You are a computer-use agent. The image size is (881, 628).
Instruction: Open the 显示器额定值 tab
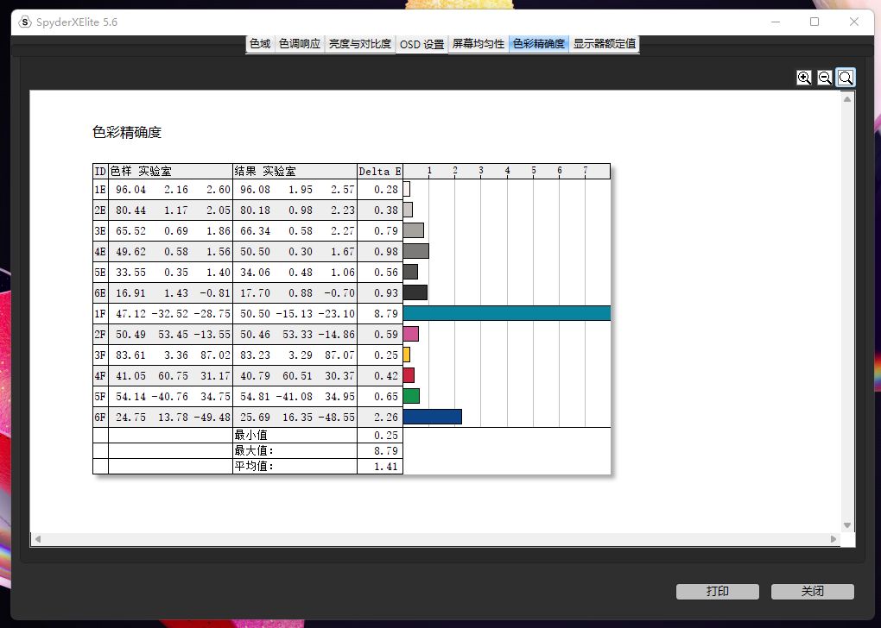604,43
